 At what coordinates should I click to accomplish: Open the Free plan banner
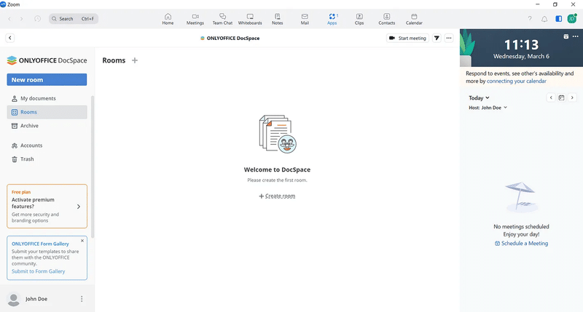click(x=47, y=207)
